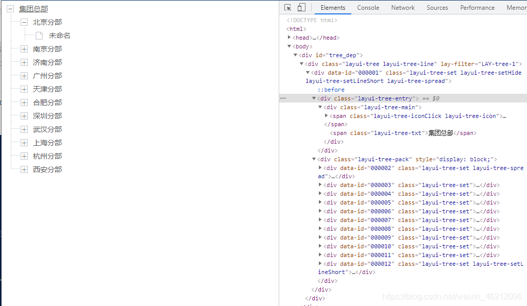Viewport: 527px width, 306px height.
Task: Expand the 西安分部 plus box
Action: point(24,170)
